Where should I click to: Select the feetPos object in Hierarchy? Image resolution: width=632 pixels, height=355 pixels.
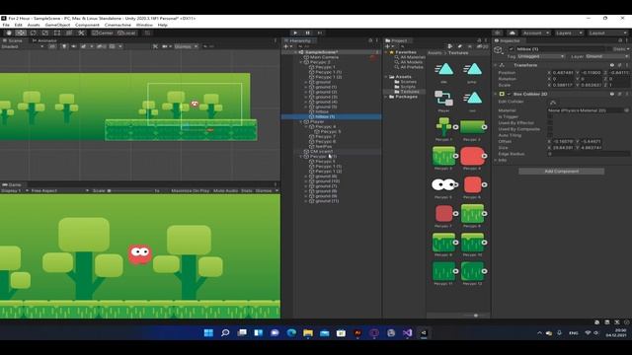(324, 147)
